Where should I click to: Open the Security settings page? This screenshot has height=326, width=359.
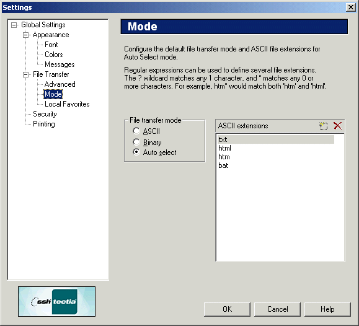point(45,114)
